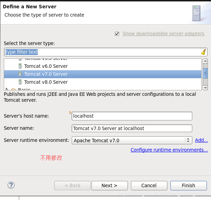Click the server list scroll down arrow
The width and height of the screenshot is (211, 200).
pyautogui.click(x=205, y=88)
